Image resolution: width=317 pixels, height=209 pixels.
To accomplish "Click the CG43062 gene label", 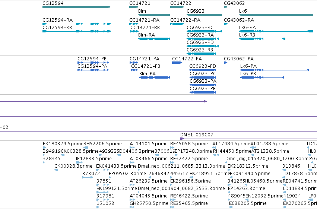I will [234, 3].
